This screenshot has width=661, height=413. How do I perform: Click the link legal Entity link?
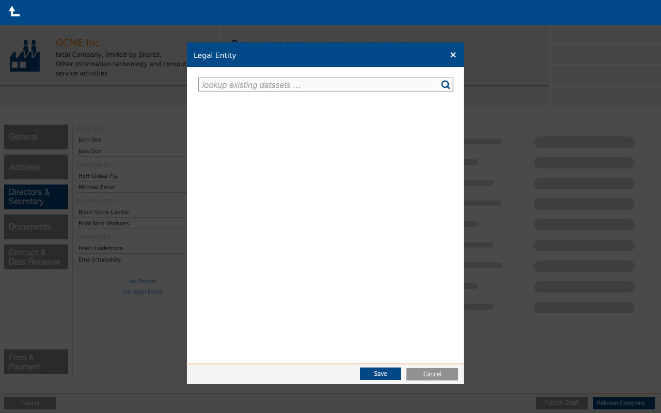pos(143,292)
